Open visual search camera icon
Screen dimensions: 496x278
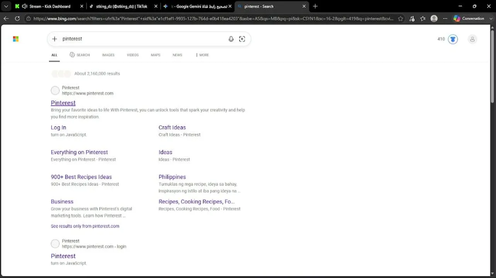[x=242, y=39]
